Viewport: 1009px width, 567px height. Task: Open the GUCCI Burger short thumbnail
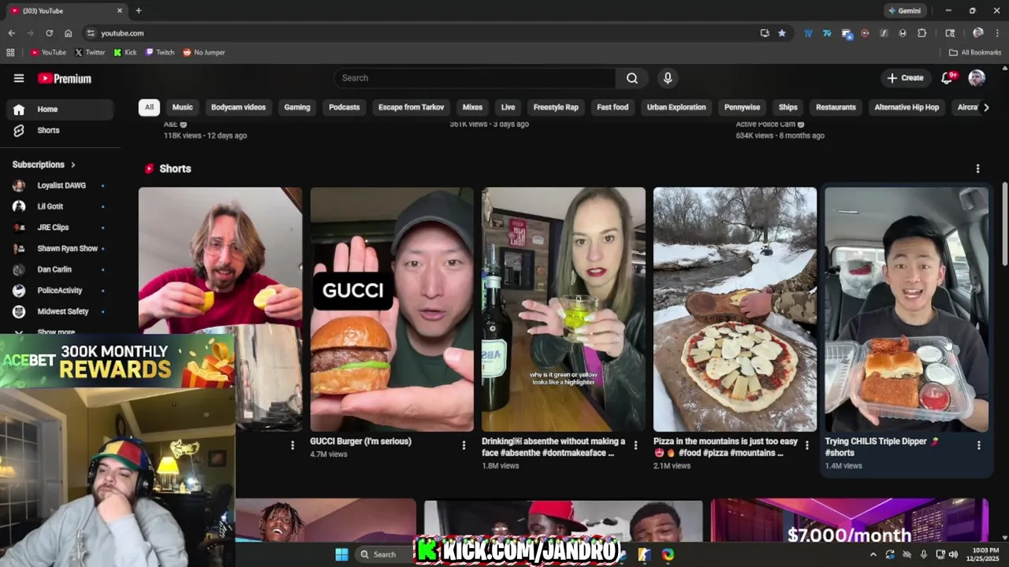(392, 309)
